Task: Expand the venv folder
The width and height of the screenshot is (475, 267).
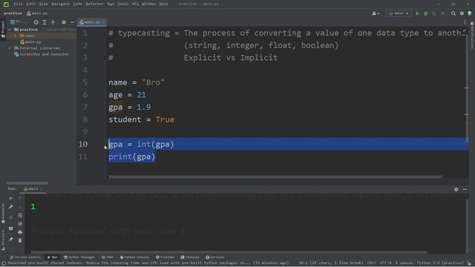Action: coord(15,36)
